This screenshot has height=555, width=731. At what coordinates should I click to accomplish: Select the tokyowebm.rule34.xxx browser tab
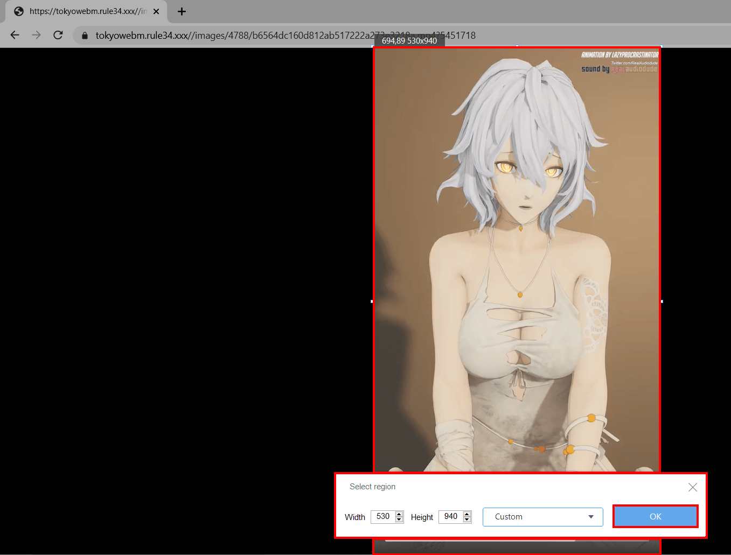coord(86,11)
